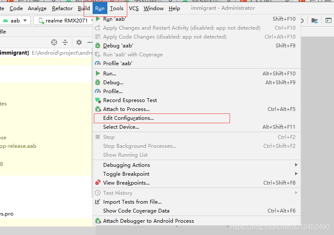The width and height of the screenshot is (334, 235).
Task: Open the VCS menu
Action: (x=134, y=8)
